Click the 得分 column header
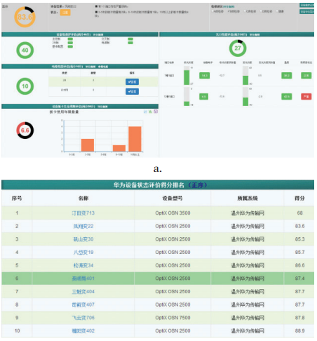This screenshot has height=341, width=317. [x=299, y=199]
